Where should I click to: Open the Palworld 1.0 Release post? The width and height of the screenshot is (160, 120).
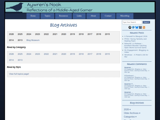click(135, 46)
